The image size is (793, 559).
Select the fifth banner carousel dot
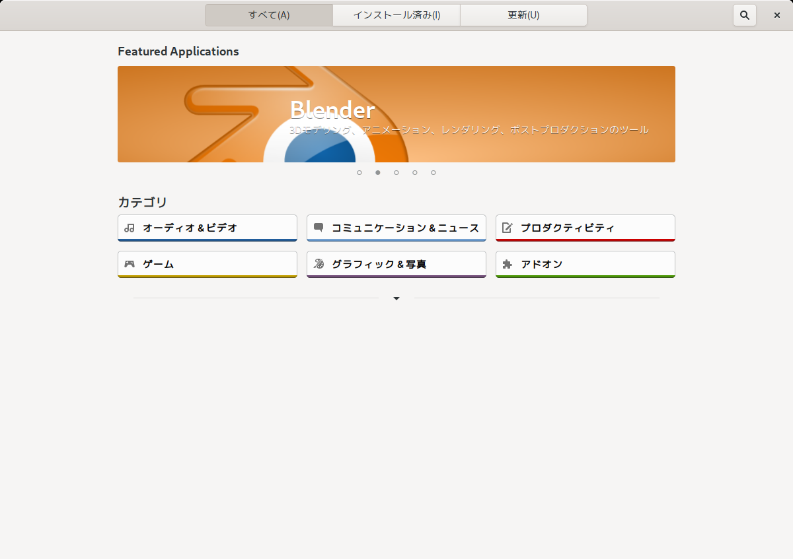(x=434, y=172)
